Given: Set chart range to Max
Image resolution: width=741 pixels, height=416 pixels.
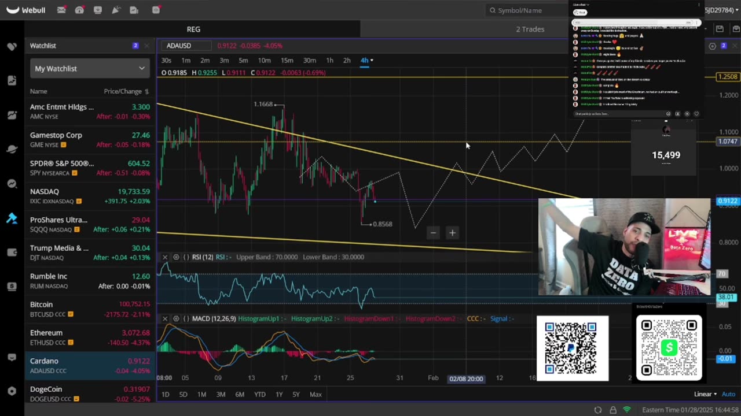Looking at the screenshot, I should click(x=316, y=394).
